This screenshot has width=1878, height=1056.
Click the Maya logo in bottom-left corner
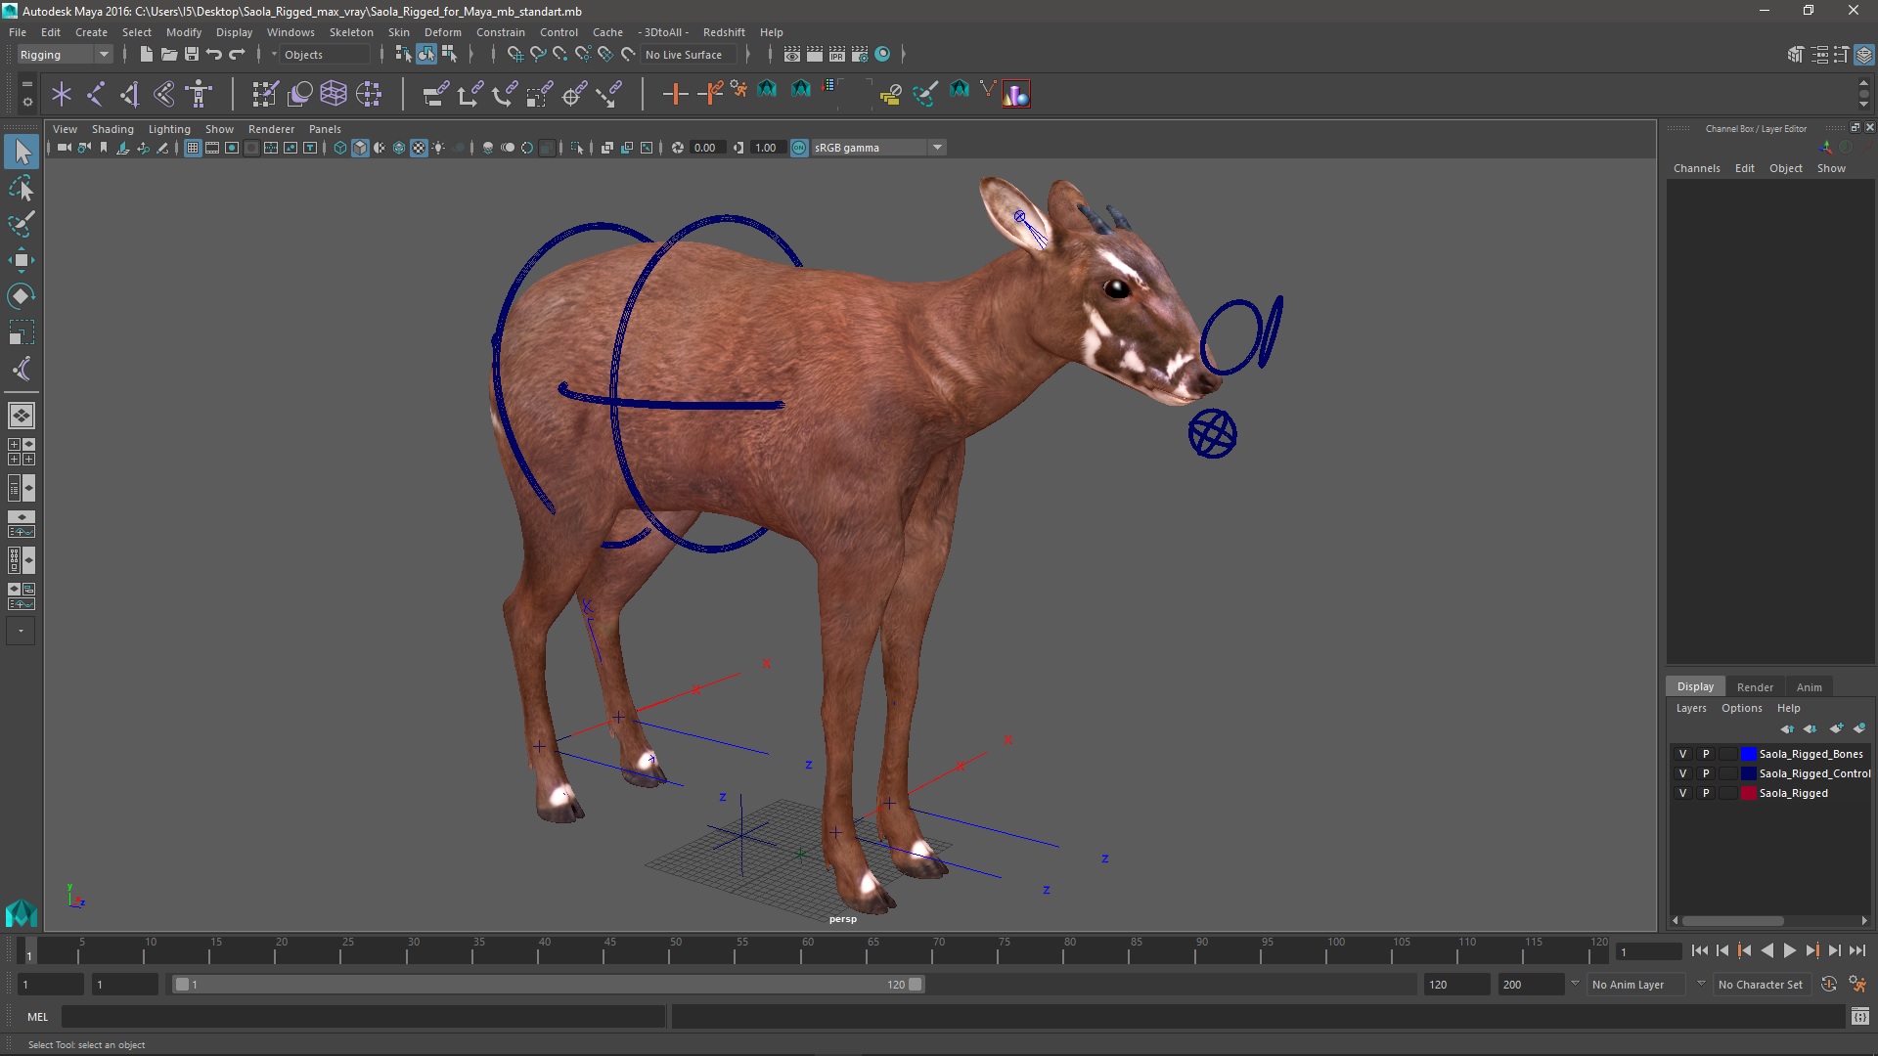[x=22, y=912]
